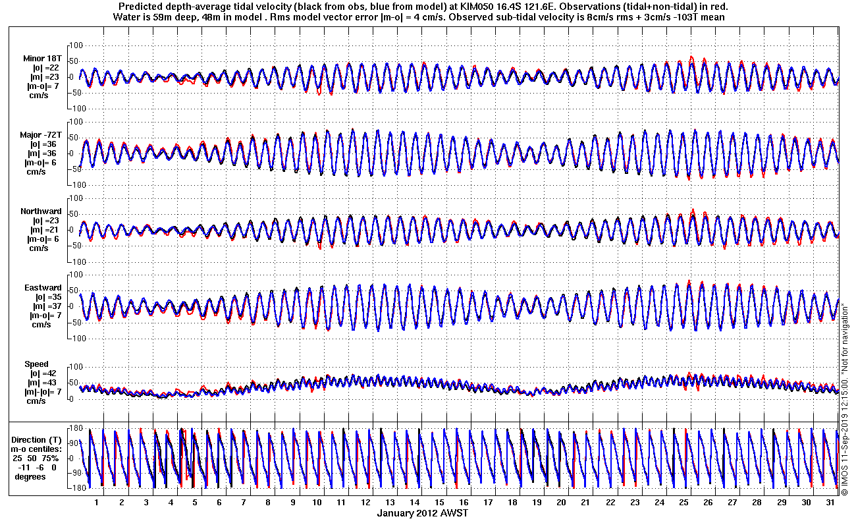Click the 'January 2012 AWST' axis title
The image size is (856, 527).
coord(422,513)
